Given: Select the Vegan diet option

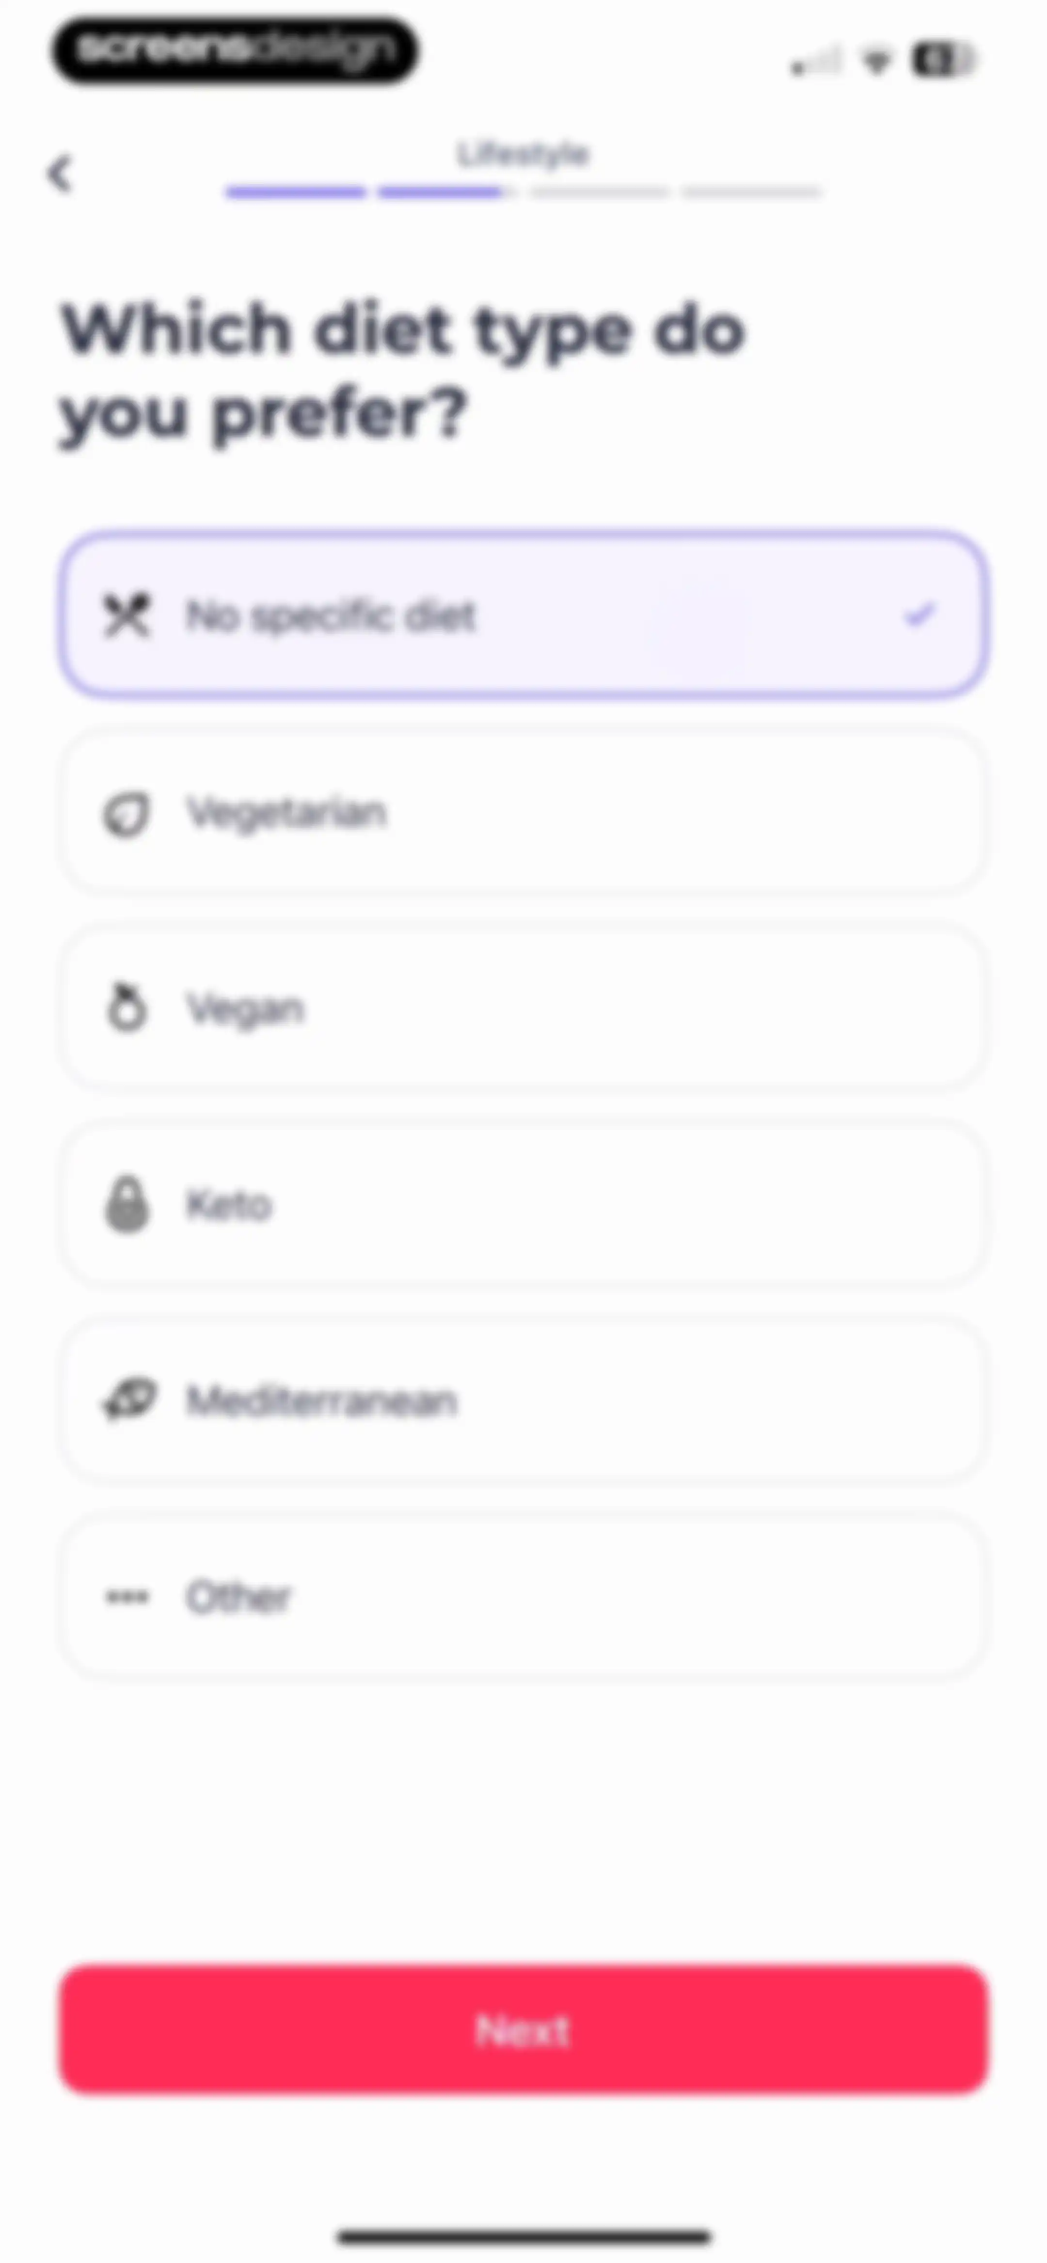Looking at the screenshot, I should (523, 1008).
